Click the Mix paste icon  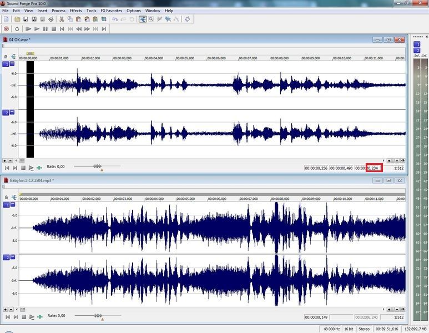pos(87,19)
